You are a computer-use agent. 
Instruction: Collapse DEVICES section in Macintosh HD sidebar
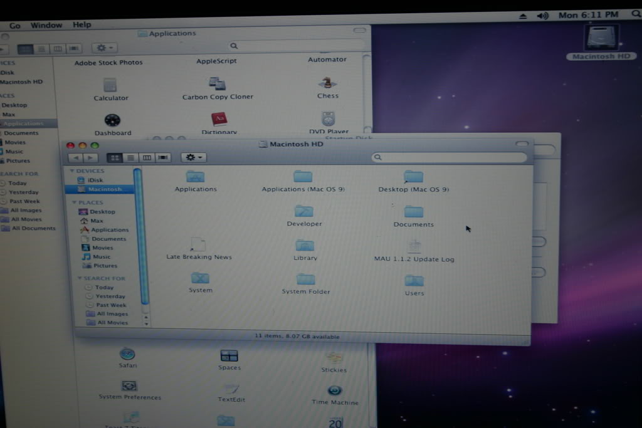tap(72, 170)
